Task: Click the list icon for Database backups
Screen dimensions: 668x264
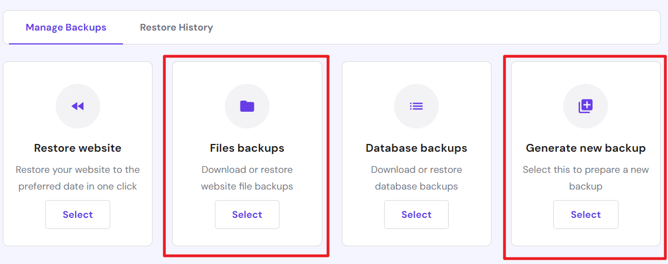Action: (x=416, y=106)
